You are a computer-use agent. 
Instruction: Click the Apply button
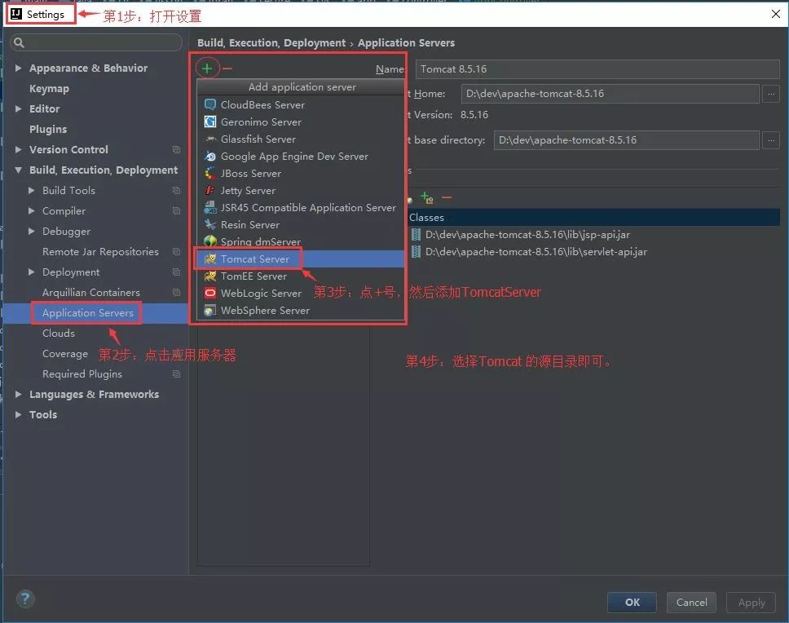pyautogui.click(x=750, y=603)
